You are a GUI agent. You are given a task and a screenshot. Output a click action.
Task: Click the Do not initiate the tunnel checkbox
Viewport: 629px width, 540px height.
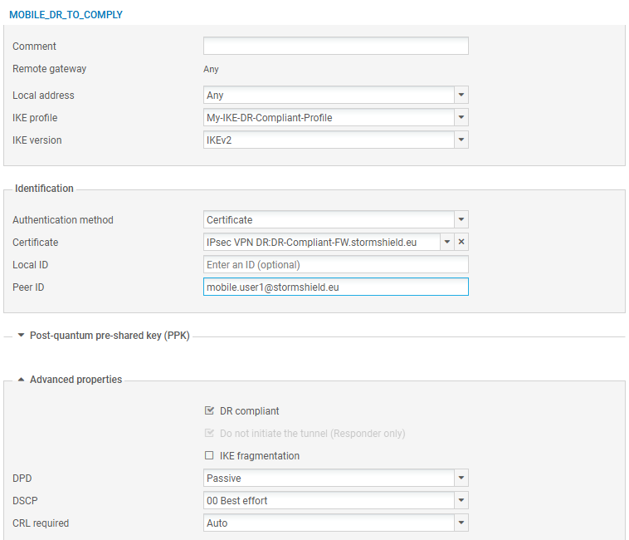(209, 434)
